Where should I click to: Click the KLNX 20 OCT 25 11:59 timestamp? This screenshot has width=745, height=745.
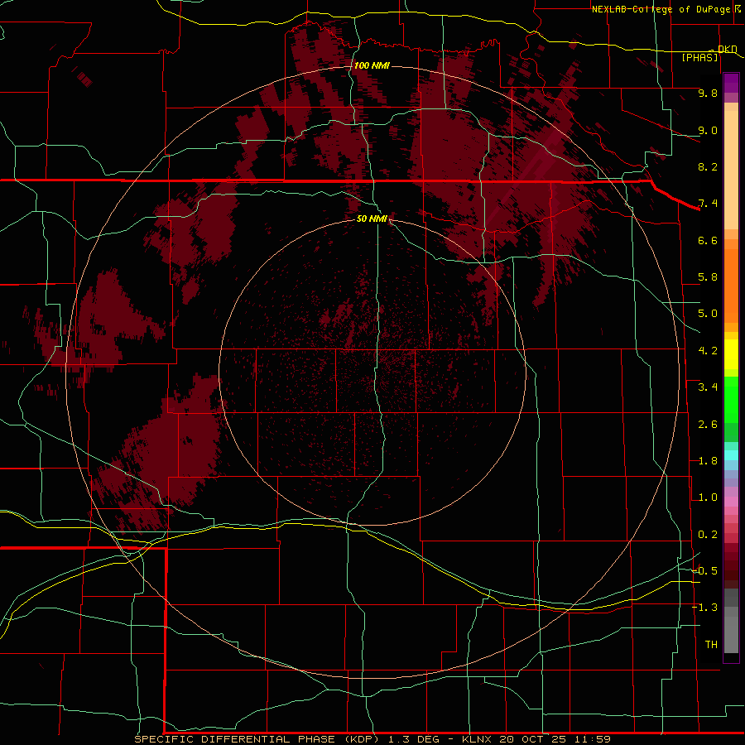[536, 739]
